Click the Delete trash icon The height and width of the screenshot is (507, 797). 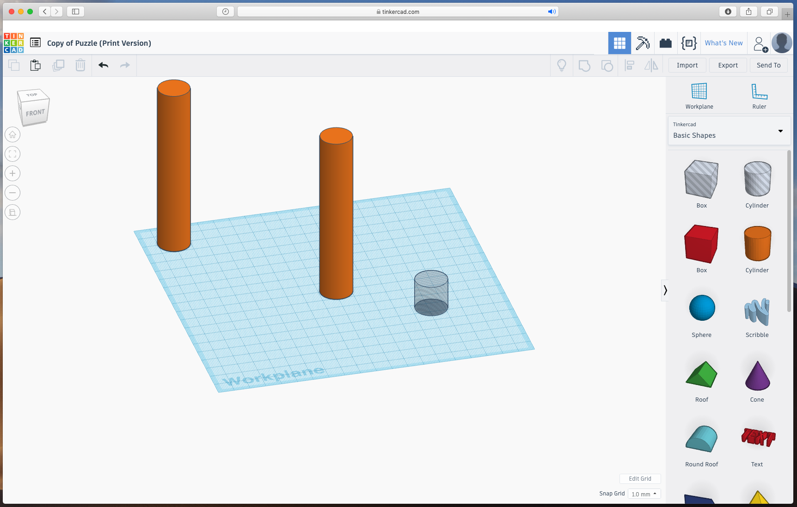(80, 65)
